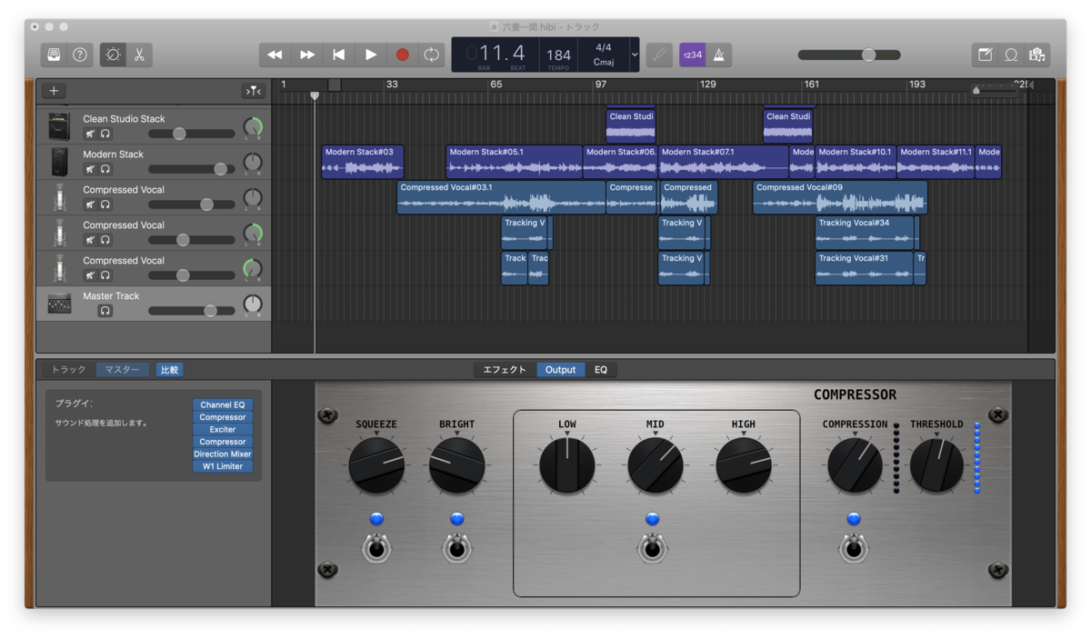The height and width of the screenshot is (639, 1091).
Task: Open the track header filter button
Action: (x=252, y=91)
